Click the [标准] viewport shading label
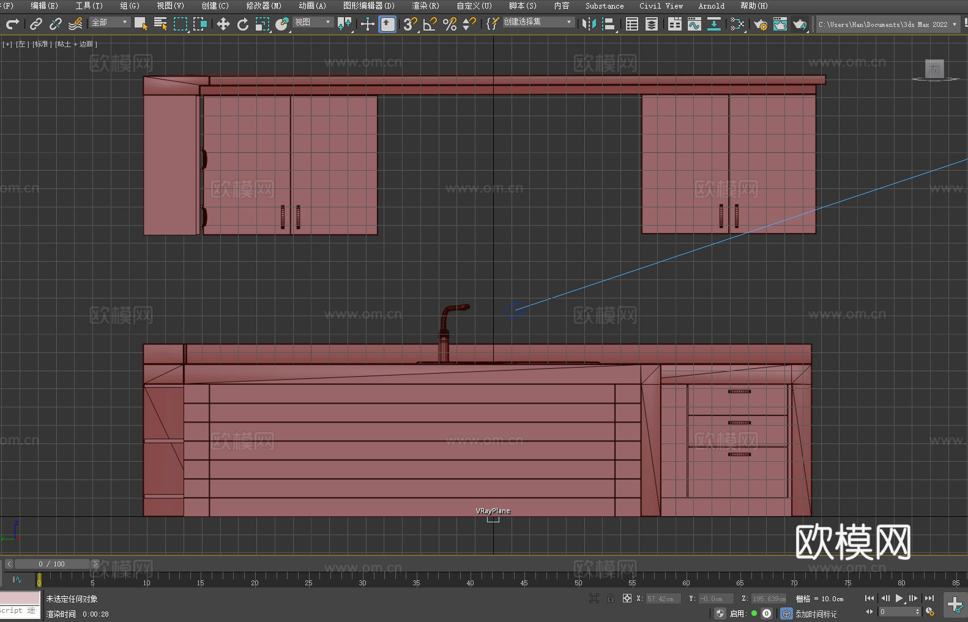The image size is (968, 622). (41, 44)
